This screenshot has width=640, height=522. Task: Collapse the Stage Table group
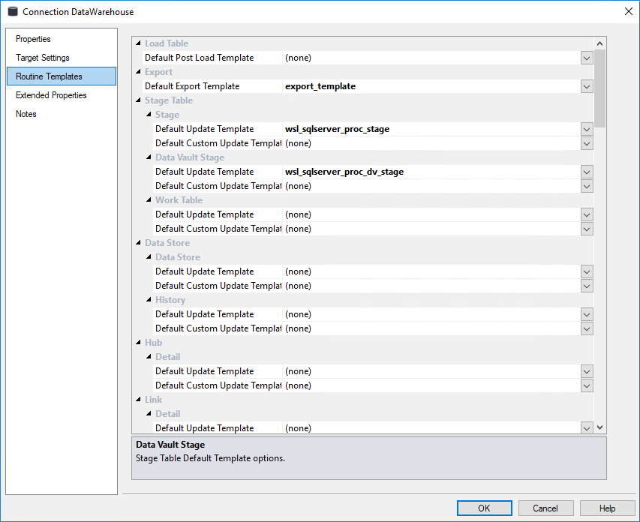[x=138, y=100]
